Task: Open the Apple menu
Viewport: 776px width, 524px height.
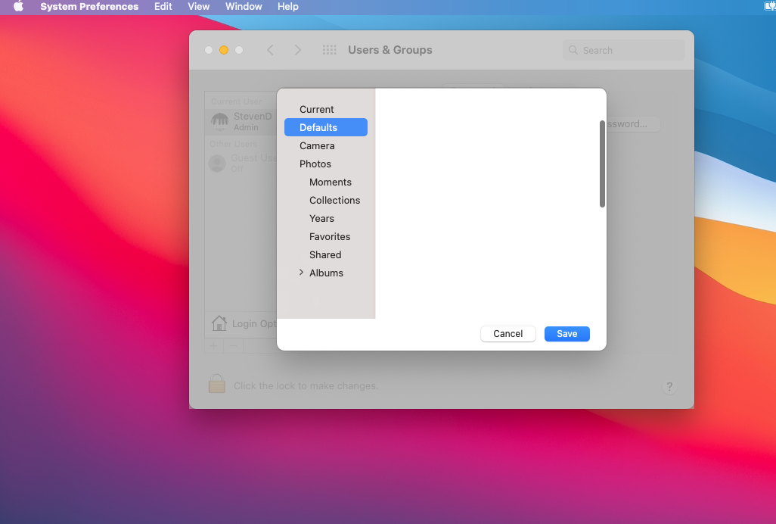Action: point(18,7)
